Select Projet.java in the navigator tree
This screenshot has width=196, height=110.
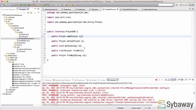click(x=24, y=34)
